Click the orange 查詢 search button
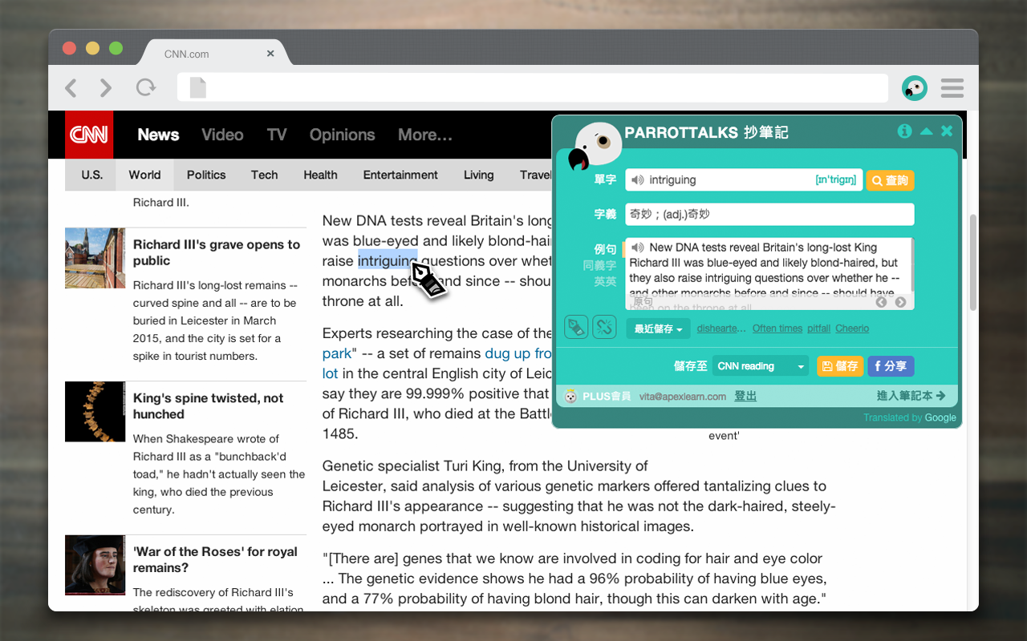This screenshot has width=1027, height=641. [890, 180]
